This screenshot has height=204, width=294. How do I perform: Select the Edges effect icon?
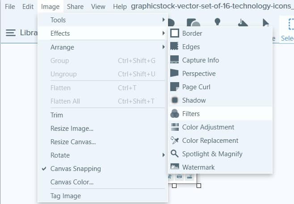tap(174, 46)
